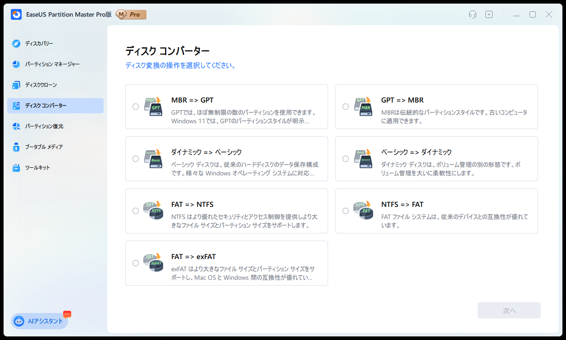Click the Basic to Dynamic disk icon
This screenshot has width=566, height=340.
click(363, 159)
